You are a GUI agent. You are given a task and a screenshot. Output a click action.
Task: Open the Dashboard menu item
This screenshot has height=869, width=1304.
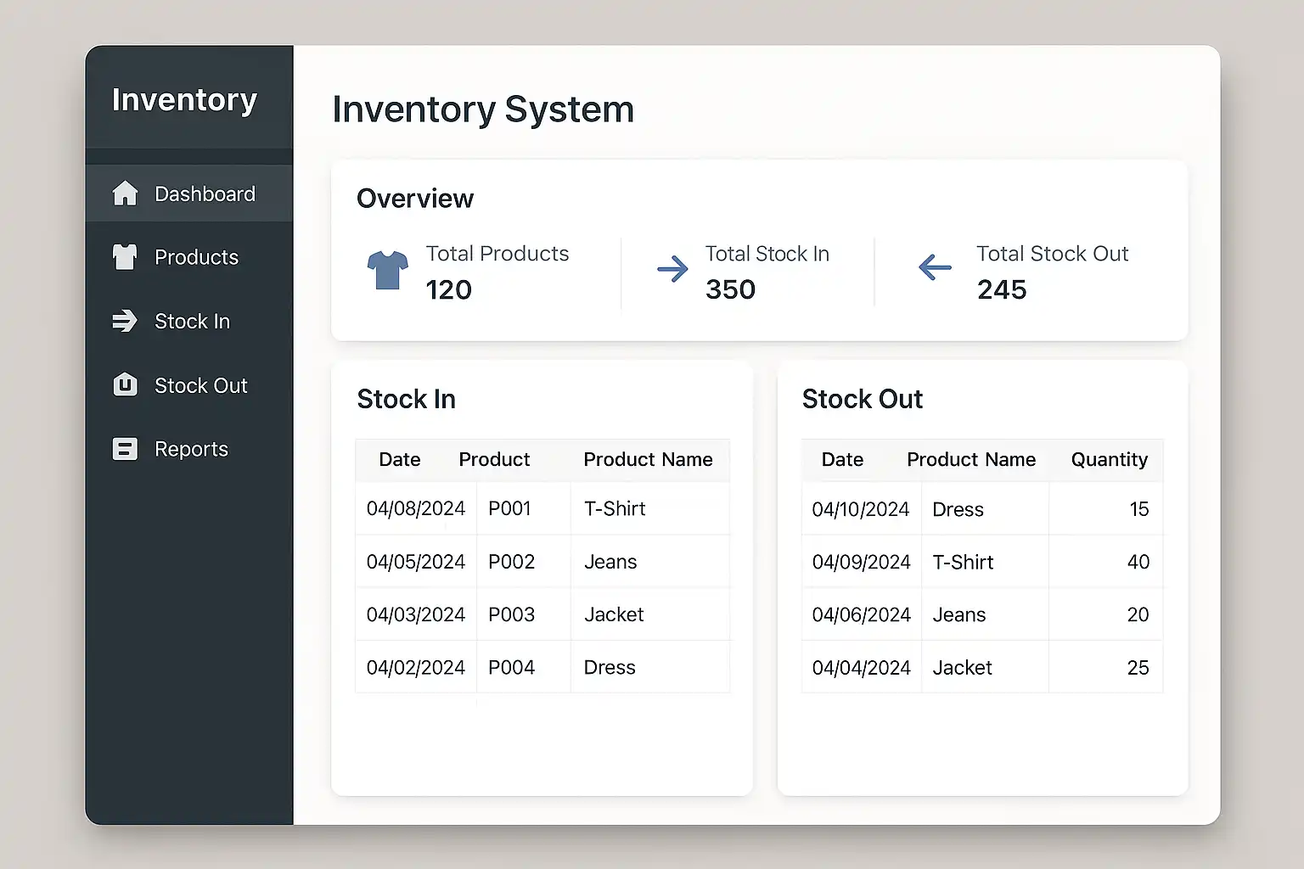205,194
